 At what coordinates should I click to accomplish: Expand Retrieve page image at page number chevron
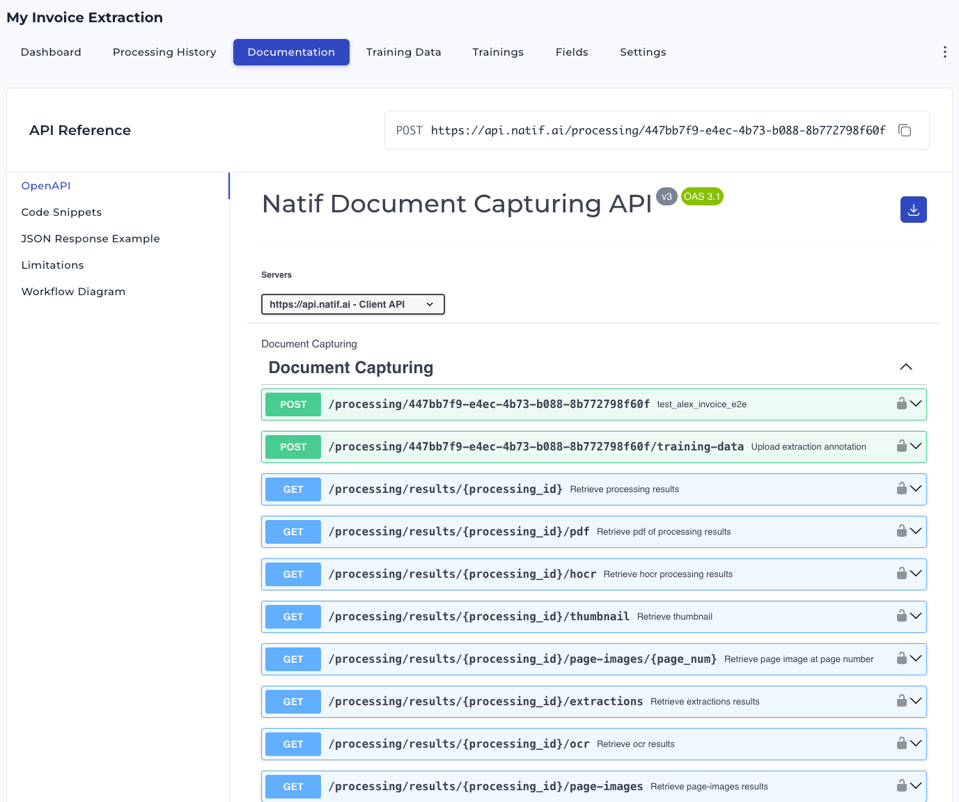(916, 658)
